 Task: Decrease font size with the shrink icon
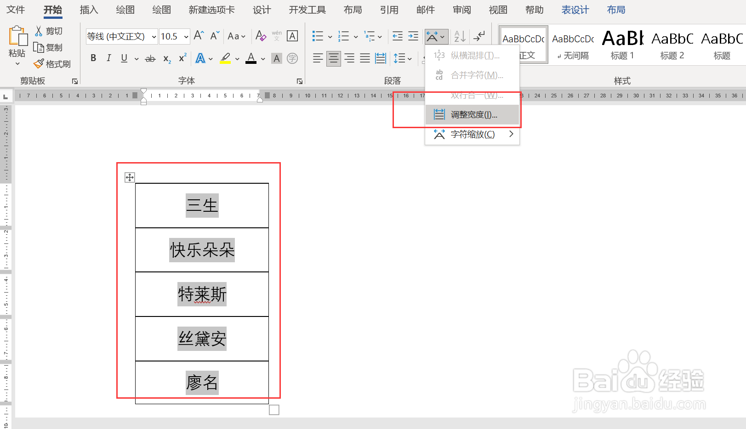(x=215, y=36)
